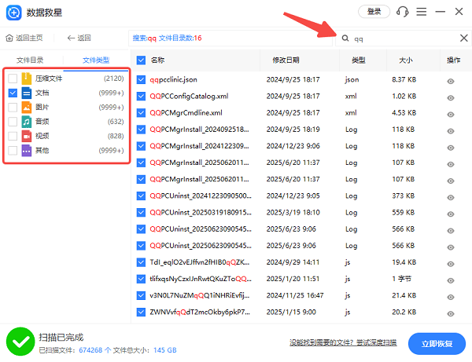The image size is (472, 362).
Task: Toggle the select-all checkbox in header
Action: tap(141, 60)
